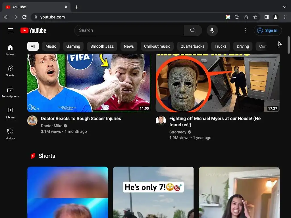Click the Shorts section heading
The image size is (291, 218).
coord(47,156)
